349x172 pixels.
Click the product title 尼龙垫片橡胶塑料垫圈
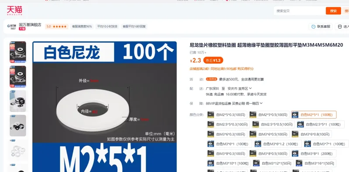[x=266, y=45]
